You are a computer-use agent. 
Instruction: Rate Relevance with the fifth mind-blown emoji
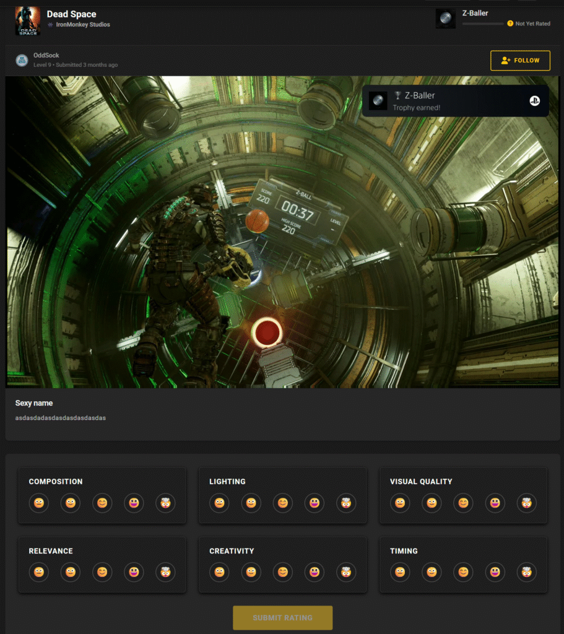point(165,572)
